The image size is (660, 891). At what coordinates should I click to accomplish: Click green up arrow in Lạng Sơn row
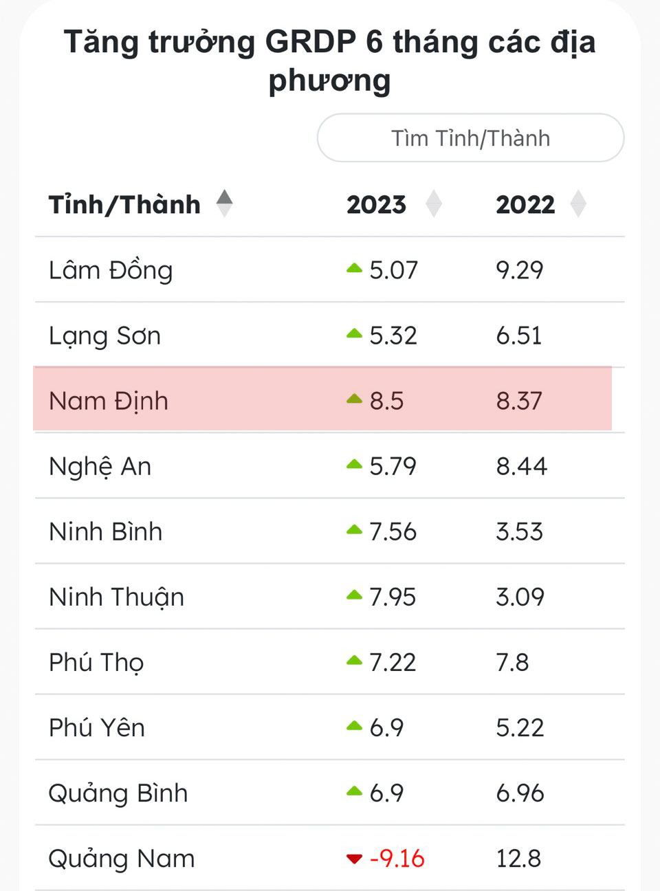(354, 333)
